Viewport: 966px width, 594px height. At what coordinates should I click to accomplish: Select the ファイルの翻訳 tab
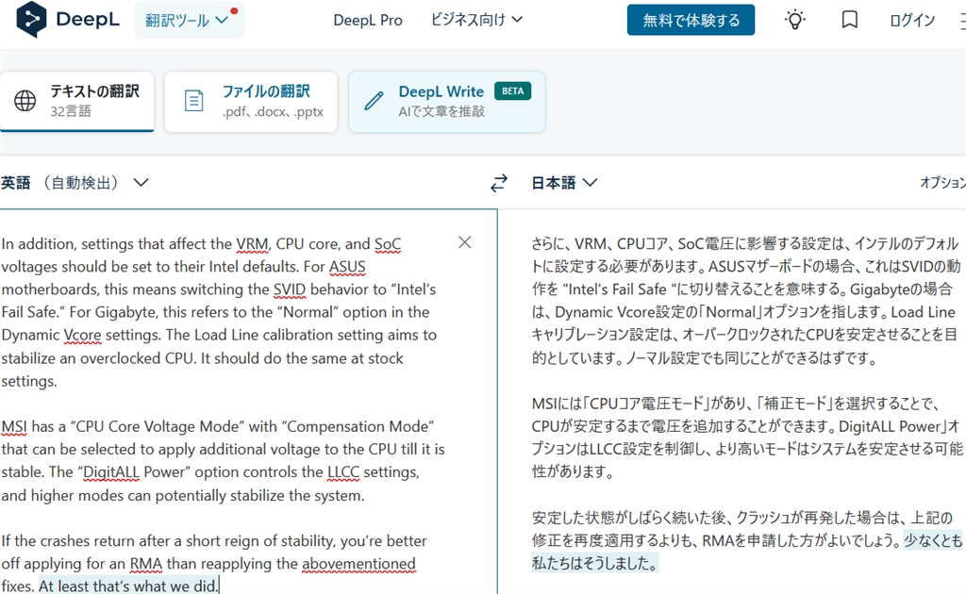coord(251,101)
